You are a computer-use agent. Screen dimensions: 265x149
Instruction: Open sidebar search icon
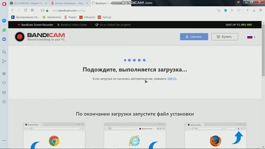[4, 52]
